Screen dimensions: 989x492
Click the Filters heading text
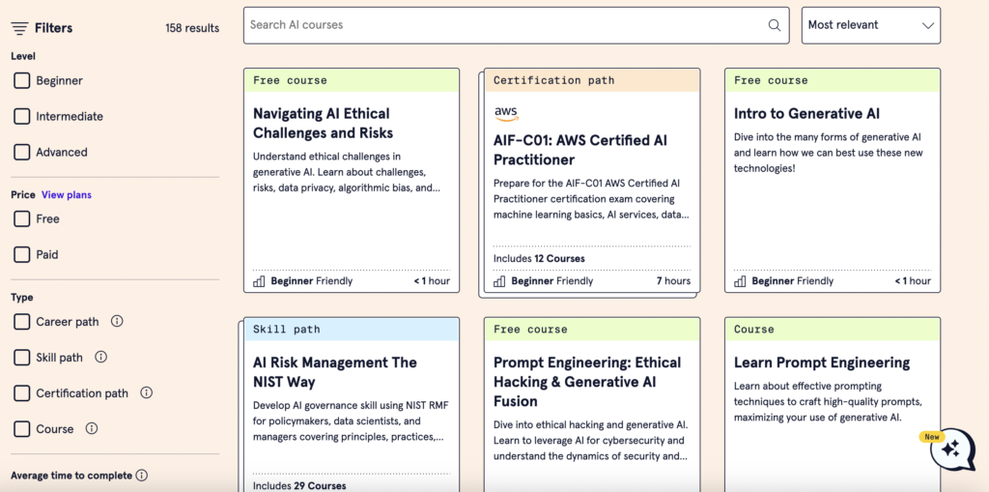click(x=54, y=28)
